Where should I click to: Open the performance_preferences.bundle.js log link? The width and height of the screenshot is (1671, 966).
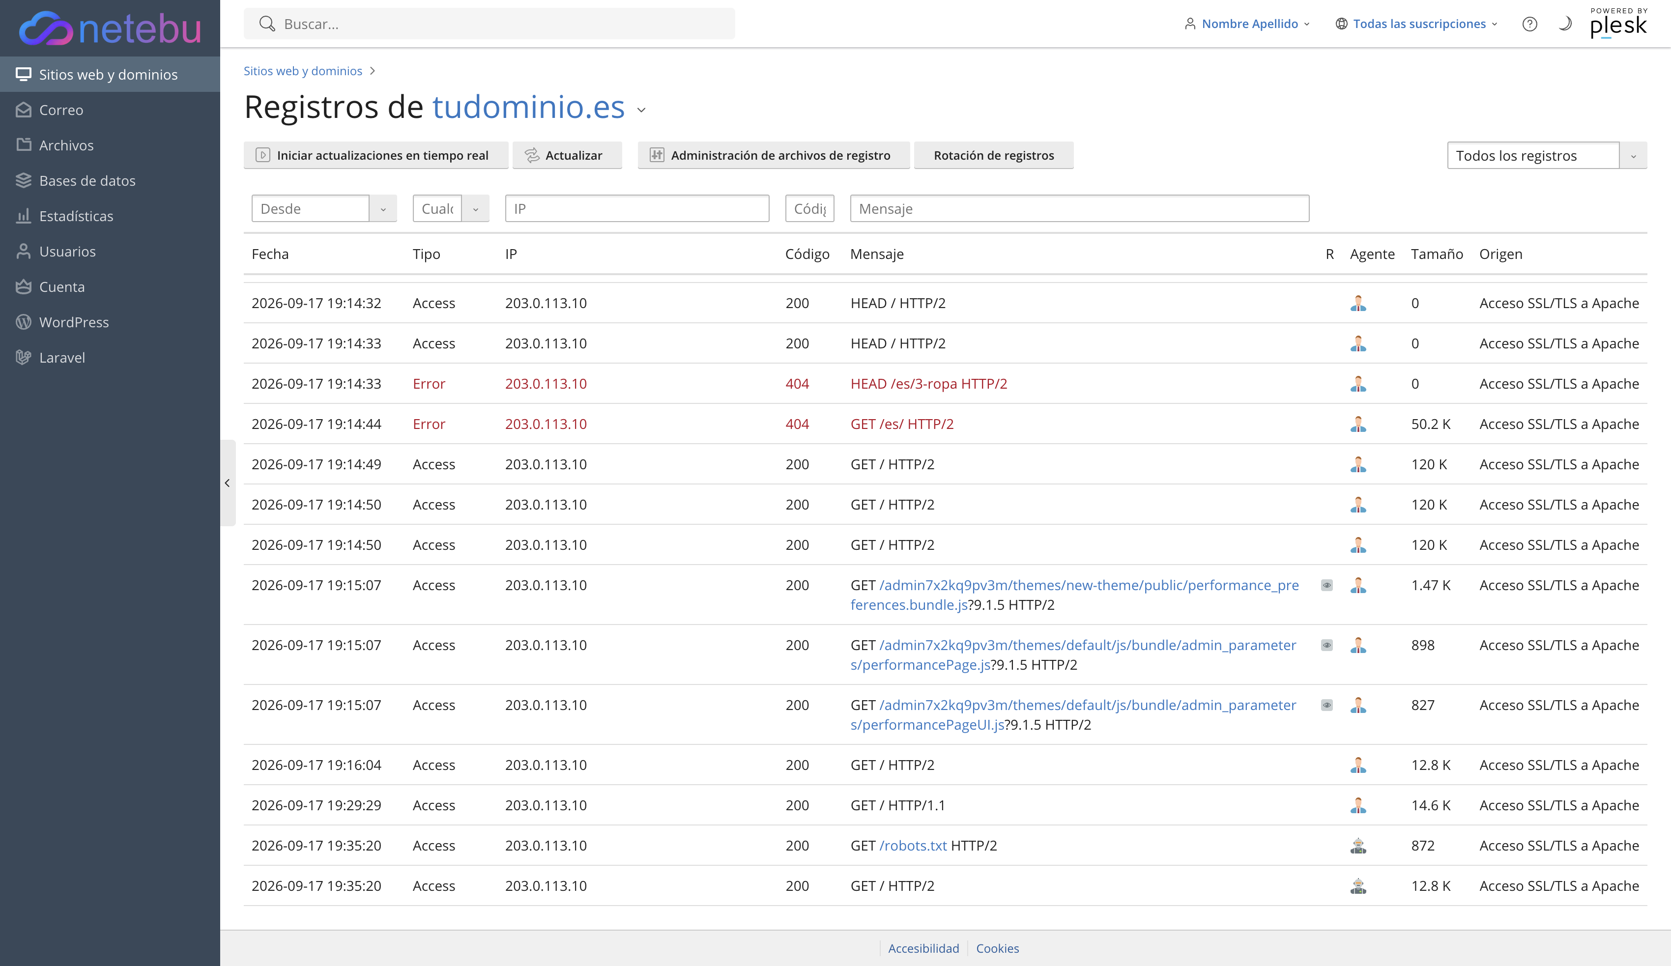(1074, 595)
